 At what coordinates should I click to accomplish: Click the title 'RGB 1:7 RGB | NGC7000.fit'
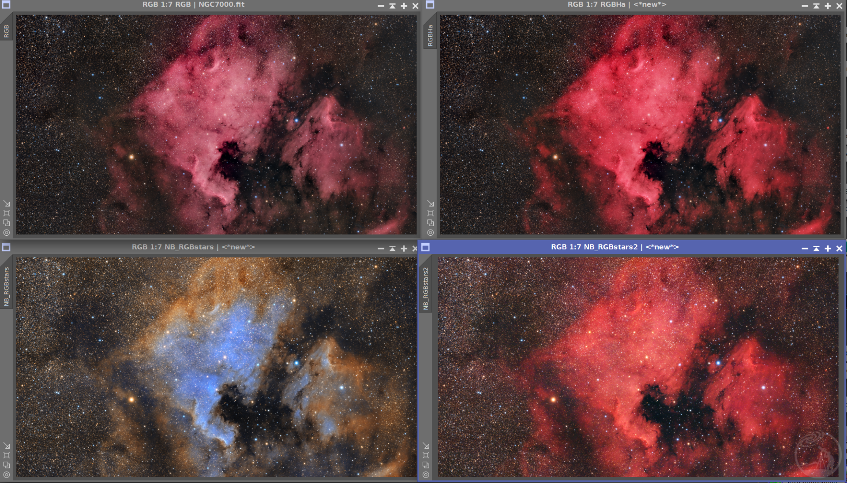point(193,4)
